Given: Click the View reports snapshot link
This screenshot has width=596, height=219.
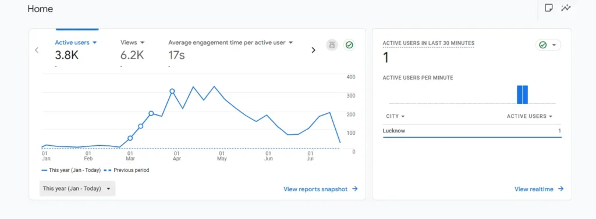Looking at the screenshot, I should 321,189.
